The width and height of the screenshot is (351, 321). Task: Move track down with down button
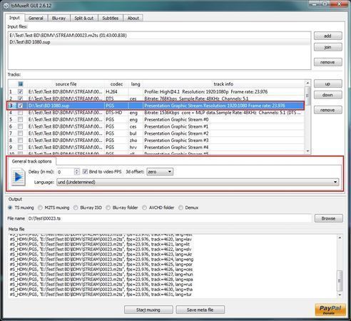click(x=328, y=95)
